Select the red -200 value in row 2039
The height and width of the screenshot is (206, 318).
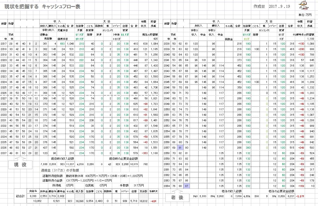[301, 49]
